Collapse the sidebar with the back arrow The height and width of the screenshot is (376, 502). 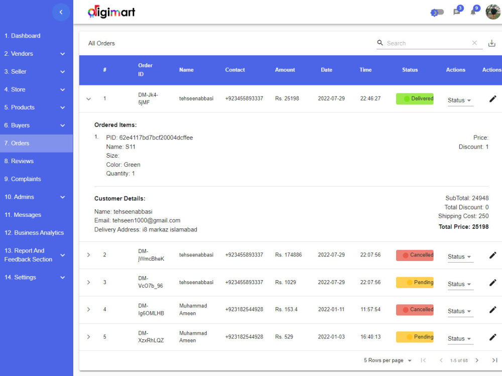click(x=61, y=12)
